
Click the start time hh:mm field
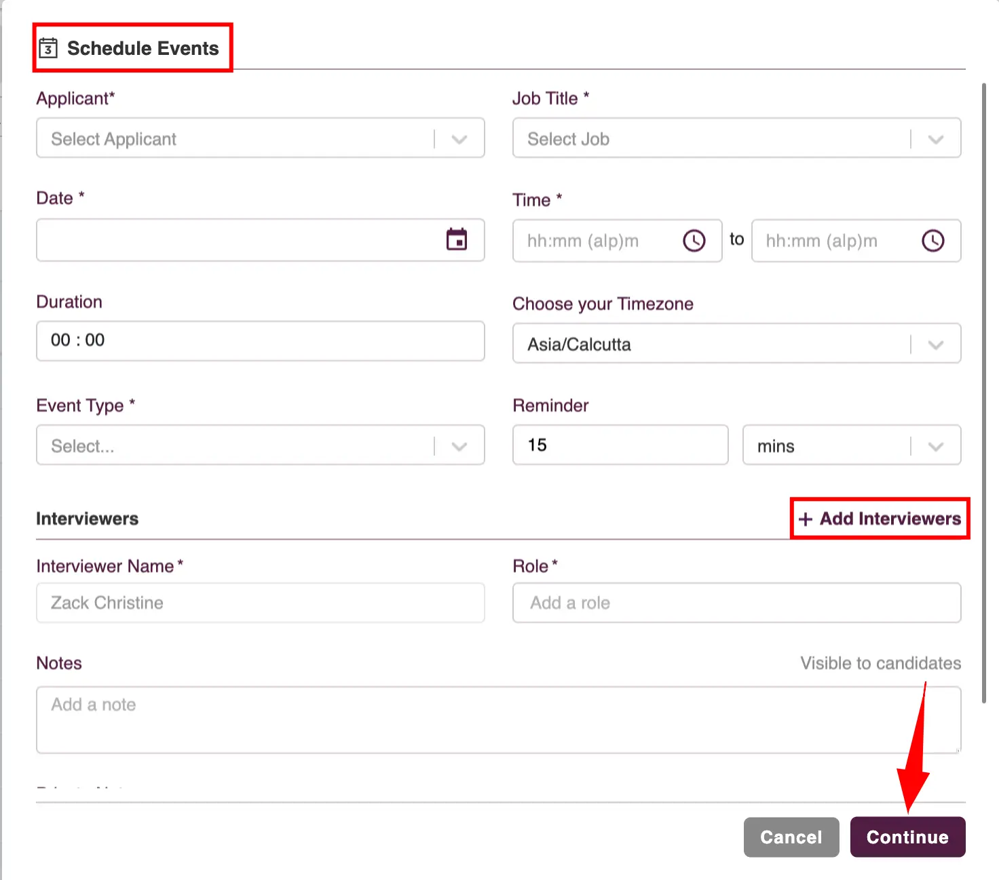[618, 241]
